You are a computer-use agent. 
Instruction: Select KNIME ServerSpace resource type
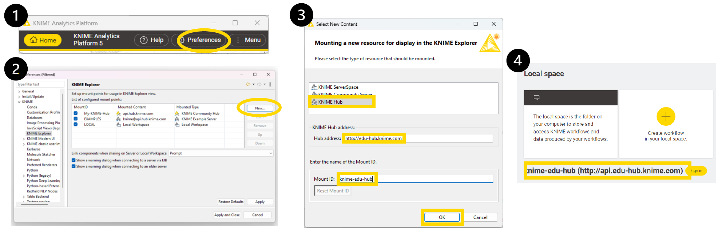(338, 87)
